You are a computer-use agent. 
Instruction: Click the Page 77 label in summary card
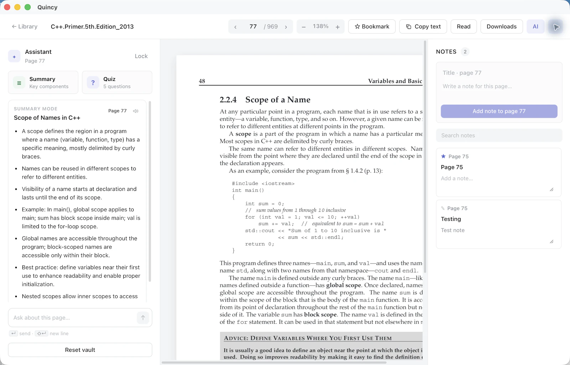coord(118,111)
